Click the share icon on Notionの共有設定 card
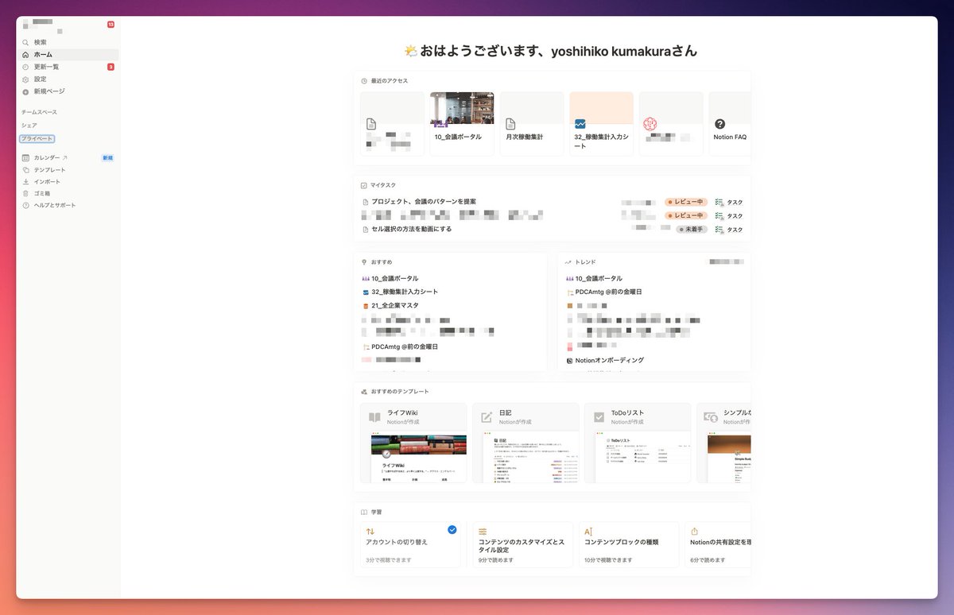The height and width of the screenshot is (615, 954). pyautogui.click(x=694, y=531)
